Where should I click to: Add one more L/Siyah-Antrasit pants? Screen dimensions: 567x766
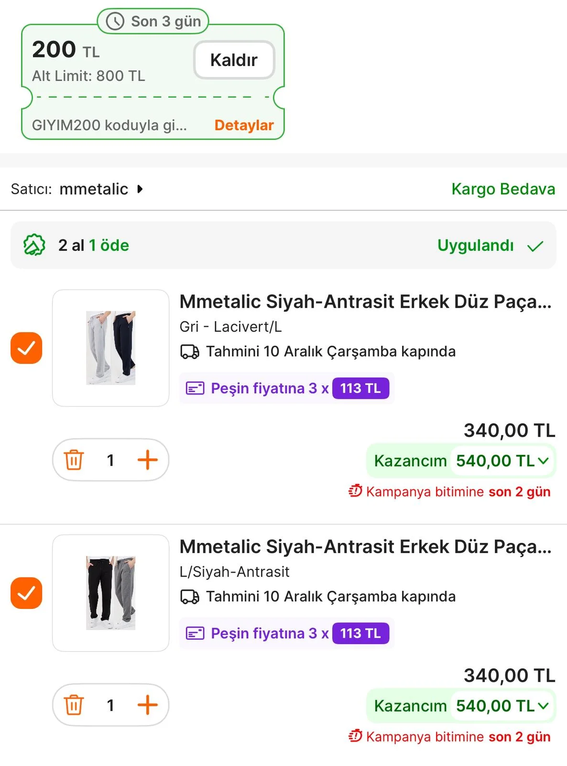pyautogui.click(x=147, y=705)
